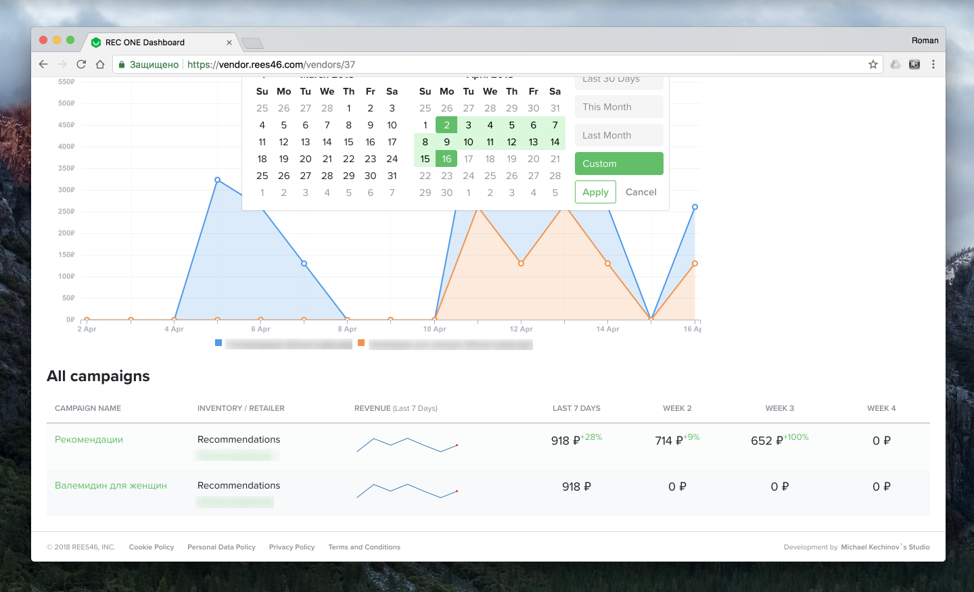Click the address bar URL field
This screenshot has height=592, width=974.
pos(473,64)
